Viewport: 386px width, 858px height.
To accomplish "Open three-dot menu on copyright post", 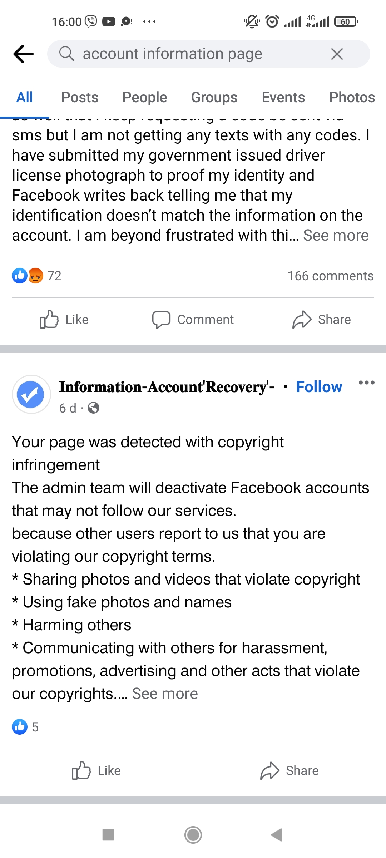I will click(366, 383).
